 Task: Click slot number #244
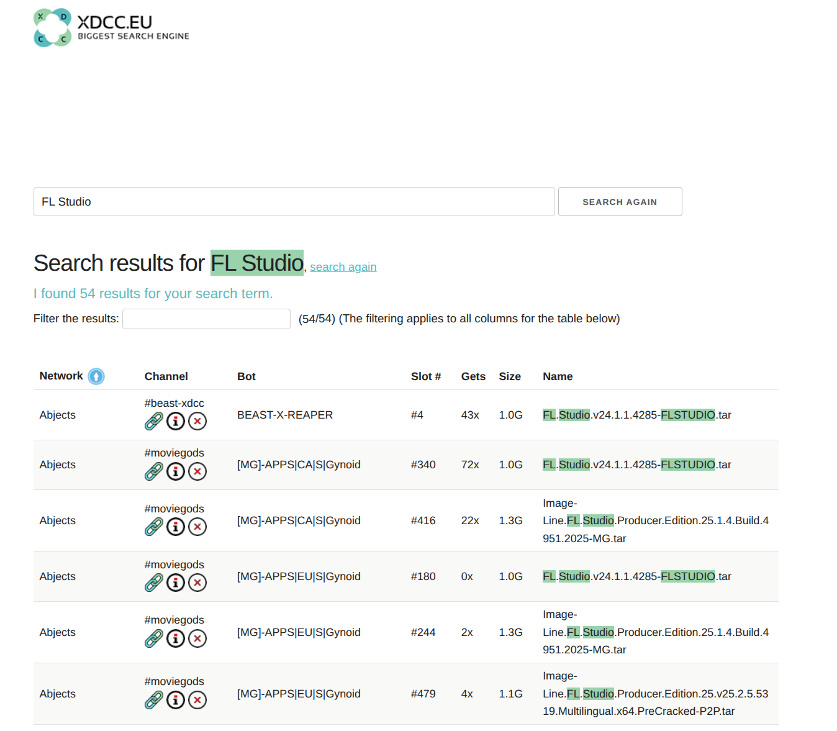pos(423,632)
